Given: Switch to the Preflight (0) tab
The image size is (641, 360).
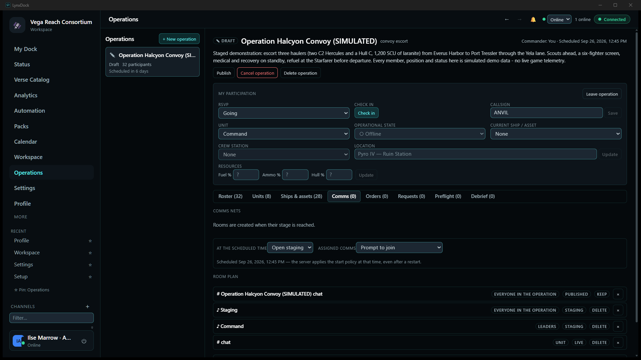Looking at the screenshot, I should click(x=448, y=196).
